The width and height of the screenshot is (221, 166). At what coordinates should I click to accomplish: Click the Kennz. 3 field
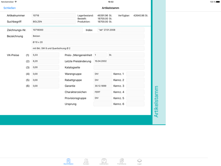(135, 86)
